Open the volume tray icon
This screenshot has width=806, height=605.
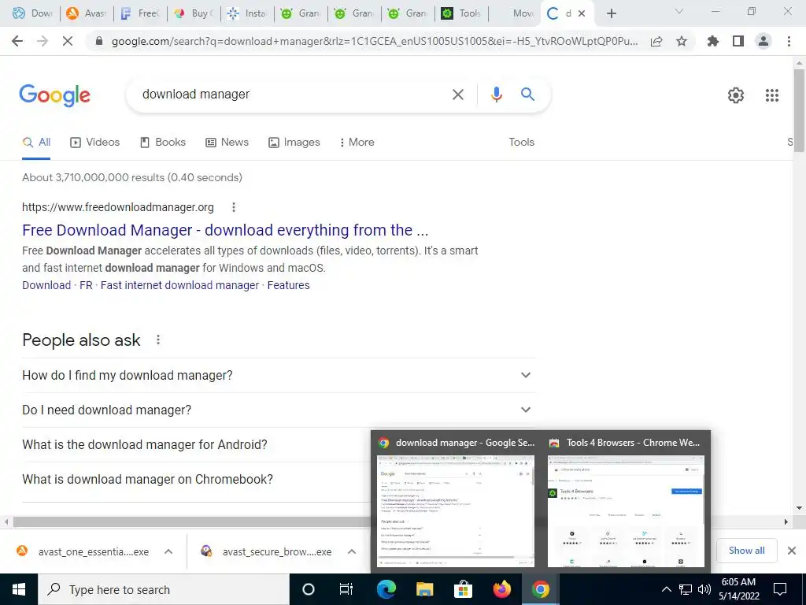pyautogui.click(x=704, y=589)
